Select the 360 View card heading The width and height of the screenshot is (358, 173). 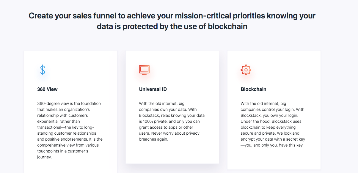(48, 89)
